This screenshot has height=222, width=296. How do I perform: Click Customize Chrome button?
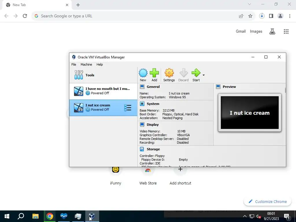click(x=268, y=201)
